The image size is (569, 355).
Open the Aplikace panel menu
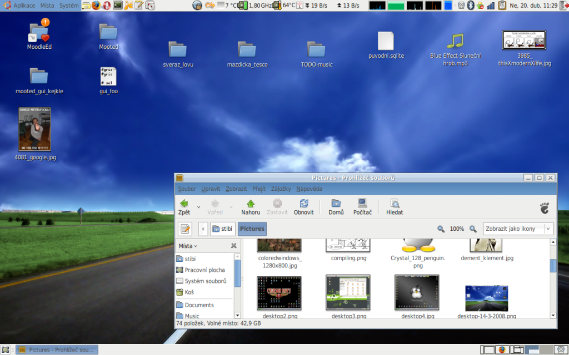click(x=24, y=6)
